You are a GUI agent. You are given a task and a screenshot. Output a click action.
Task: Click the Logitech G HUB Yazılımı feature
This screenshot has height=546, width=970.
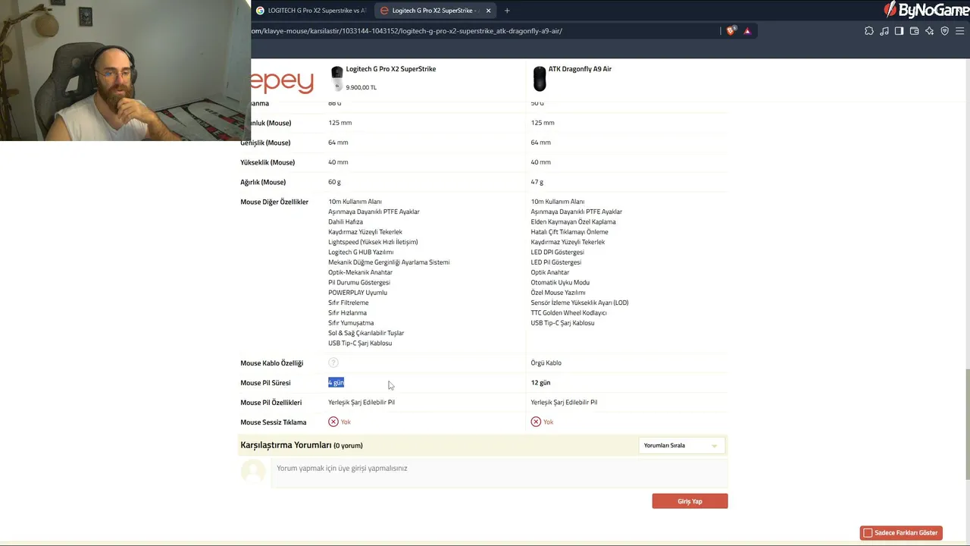pos(361,252)
